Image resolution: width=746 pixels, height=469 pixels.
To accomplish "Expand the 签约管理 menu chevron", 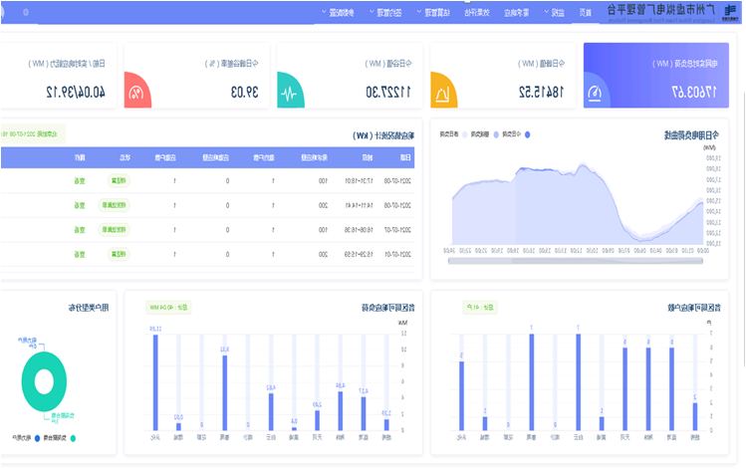I will [372, 11].
